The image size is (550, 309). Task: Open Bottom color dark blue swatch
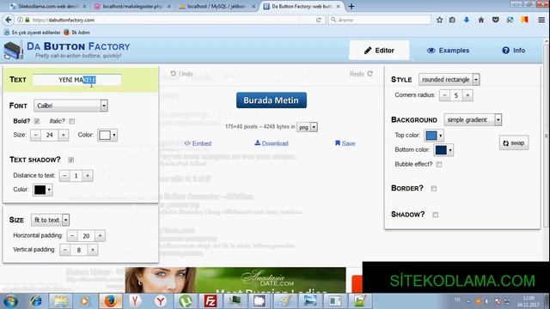pyautogui.click(x=443, y=150)
